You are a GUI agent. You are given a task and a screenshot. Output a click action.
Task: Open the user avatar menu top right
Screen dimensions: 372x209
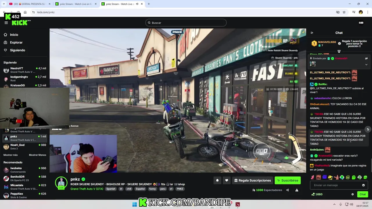tap(361, 23)
